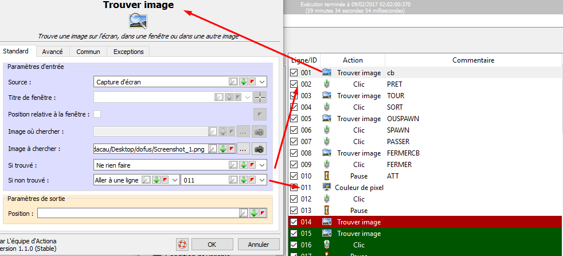The height and width of the screenshot is (256, 563).
Task: Click the Trouver image icon on line 005
Action: coord(327,119)
